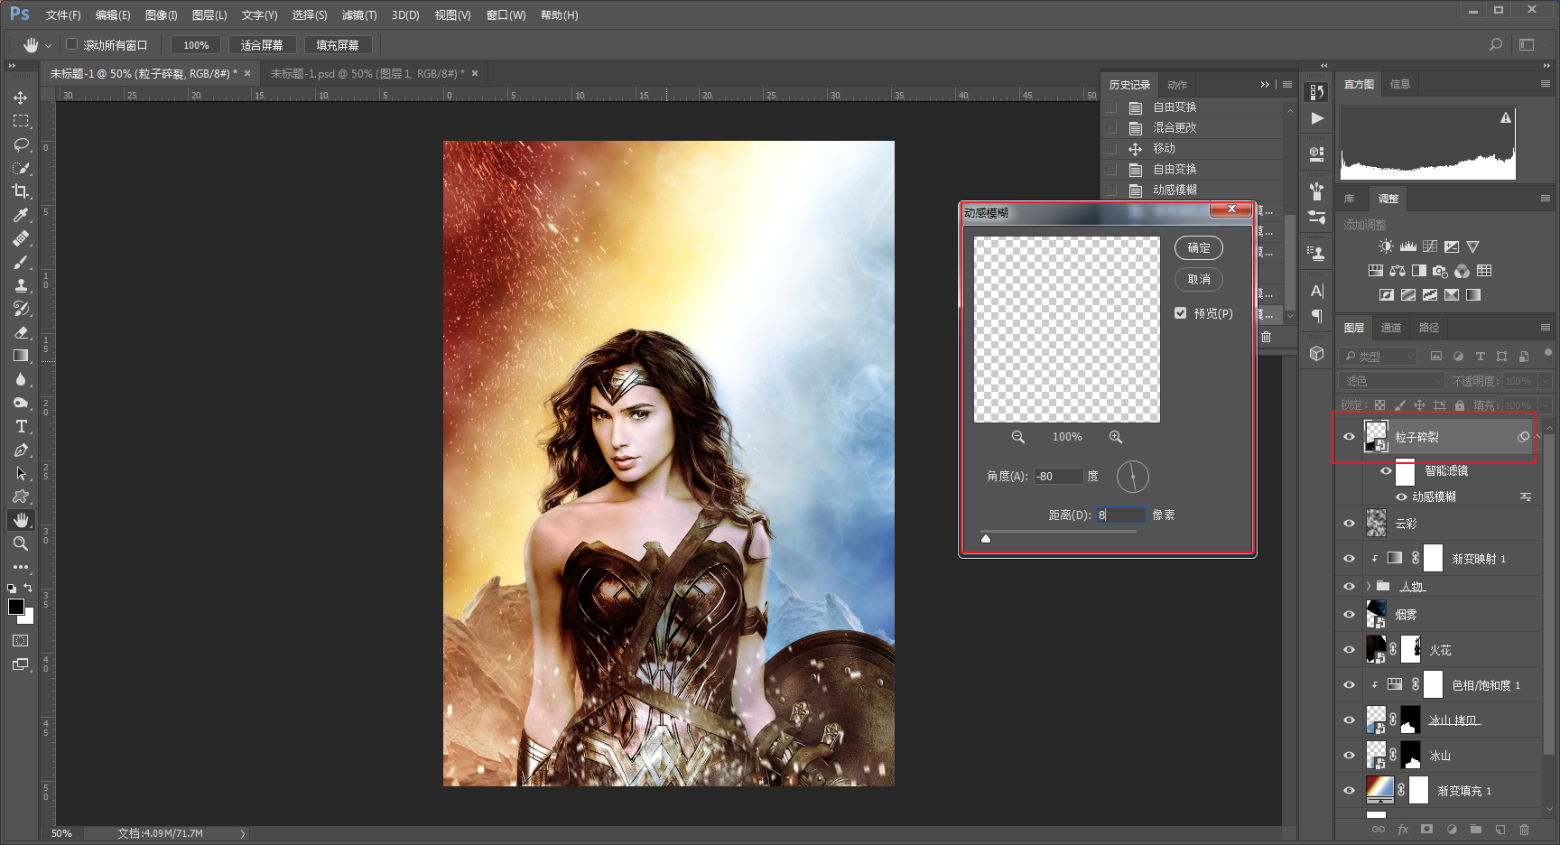The width and height of the screenshot is (1560, 845).
Task: Switch to the 通道 tab
Action: (x=1391, y=328)
